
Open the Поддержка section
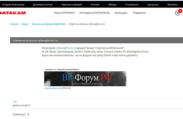pyautogui.click(x=139, y=13)
